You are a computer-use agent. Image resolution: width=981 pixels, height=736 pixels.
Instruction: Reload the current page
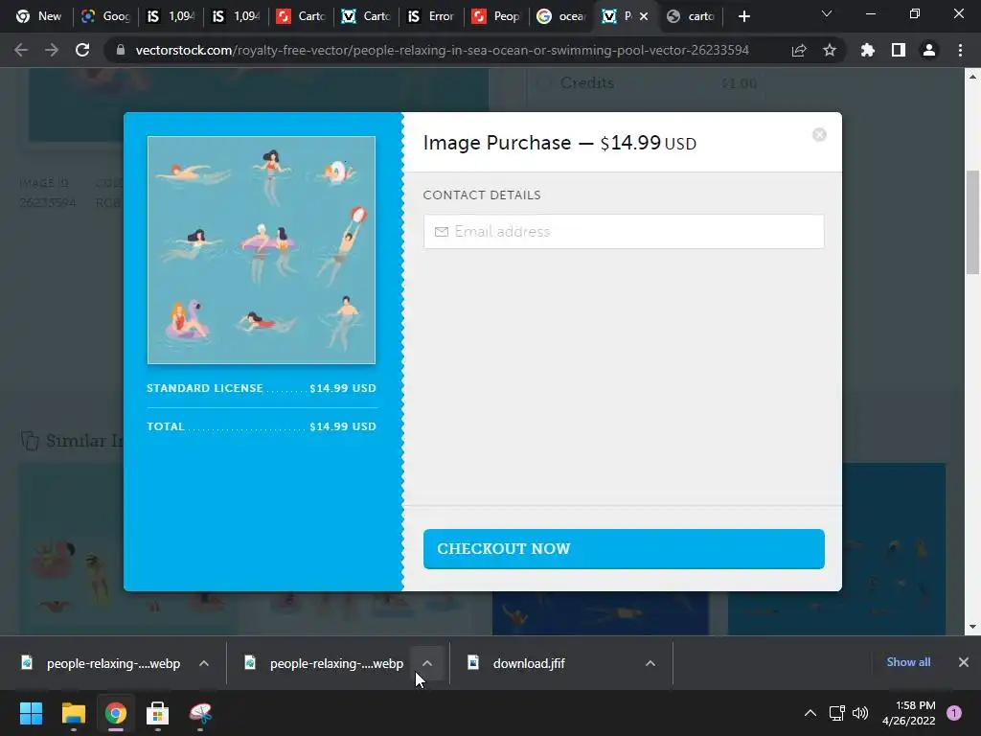pos(82,50)
